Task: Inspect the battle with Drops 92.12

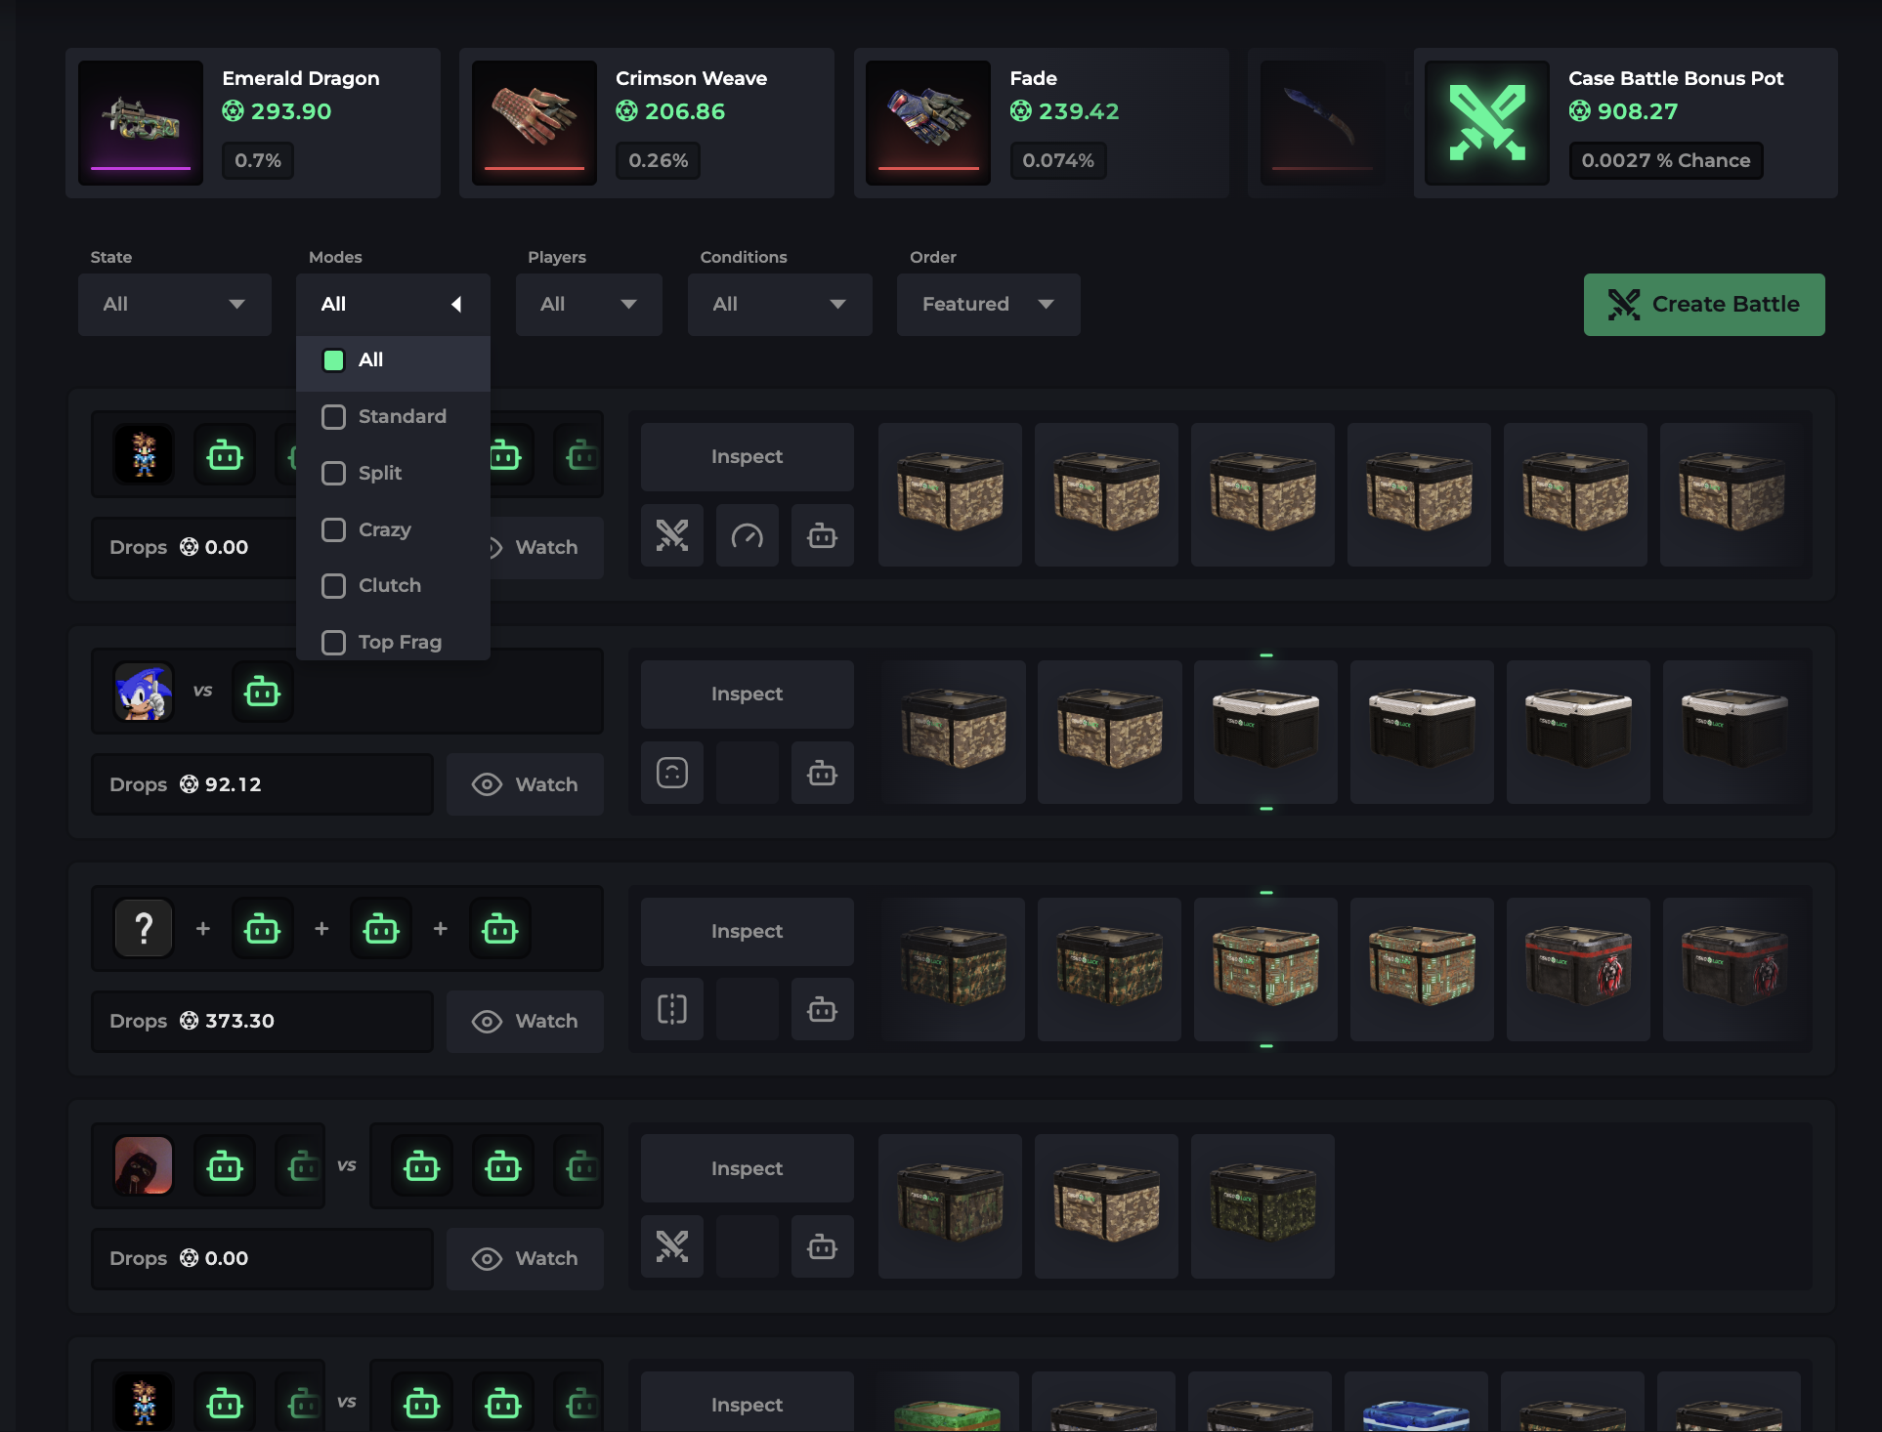Action: [x=748, y=695]
